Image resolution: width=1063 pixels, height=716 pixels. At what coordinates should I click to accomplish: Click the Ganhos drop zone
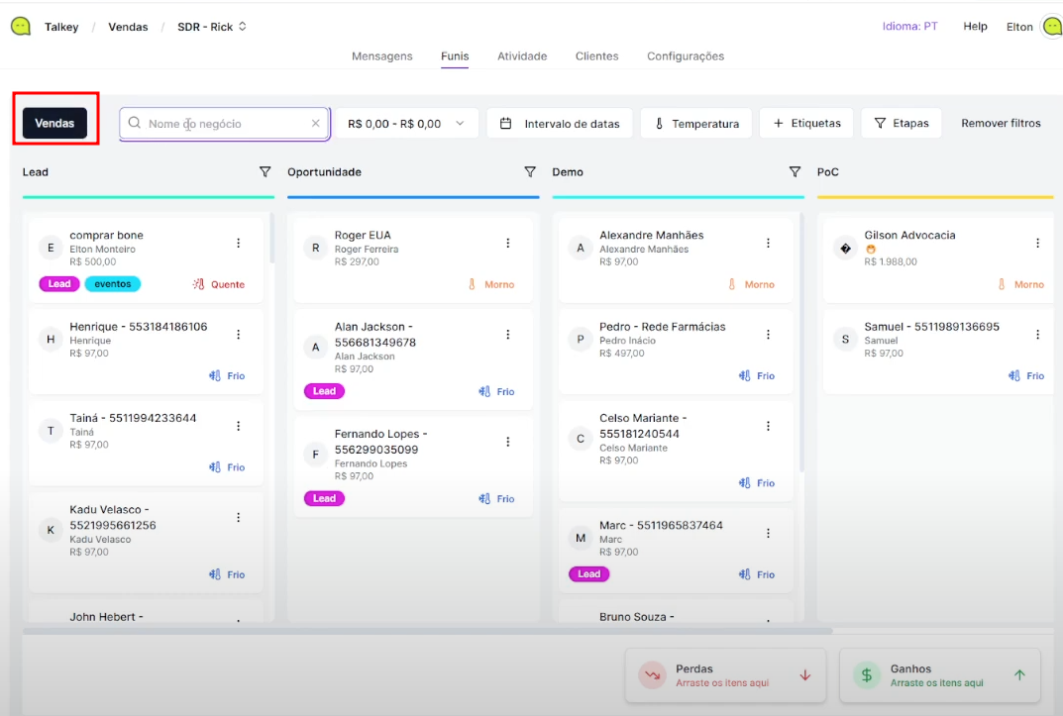point(939,674)
